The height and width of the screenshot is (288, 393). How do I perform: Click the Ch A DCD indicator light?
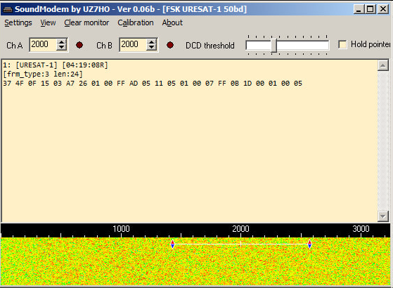point(79,45)
